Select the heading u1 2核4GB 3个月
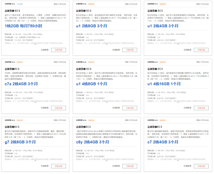This screenshot has height=174, width=214. click(x=163, y=26)
